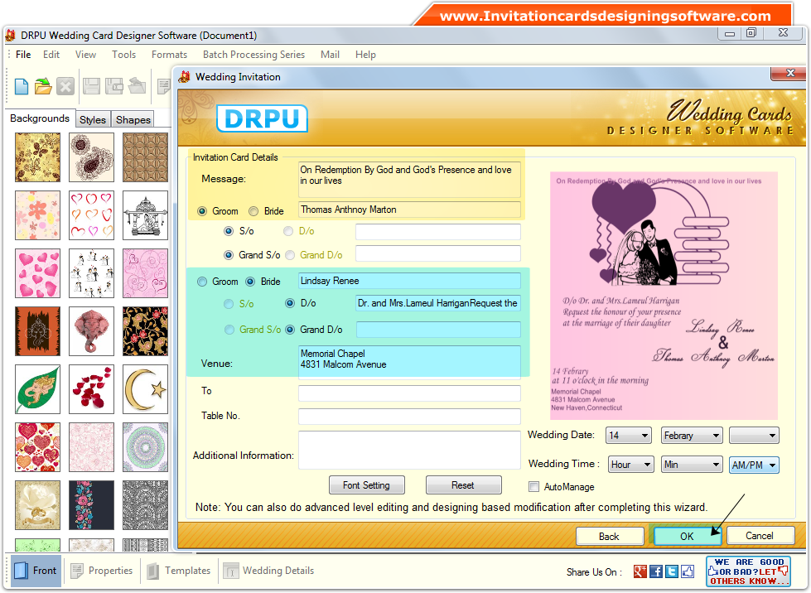Click the Venue text field

click(409, 363)
